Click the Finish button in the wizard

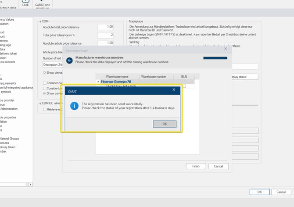(196, 166)
